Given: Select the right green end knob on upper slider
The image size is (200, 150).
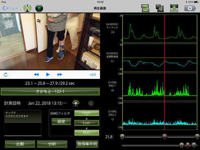Looking at the screenshot, I should click(197, 137).
